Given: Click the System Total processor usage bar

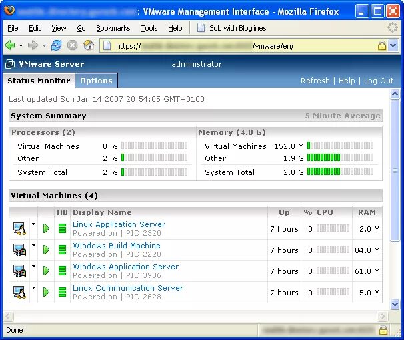Looking at the screenshot, I should [x=155, y=172].
